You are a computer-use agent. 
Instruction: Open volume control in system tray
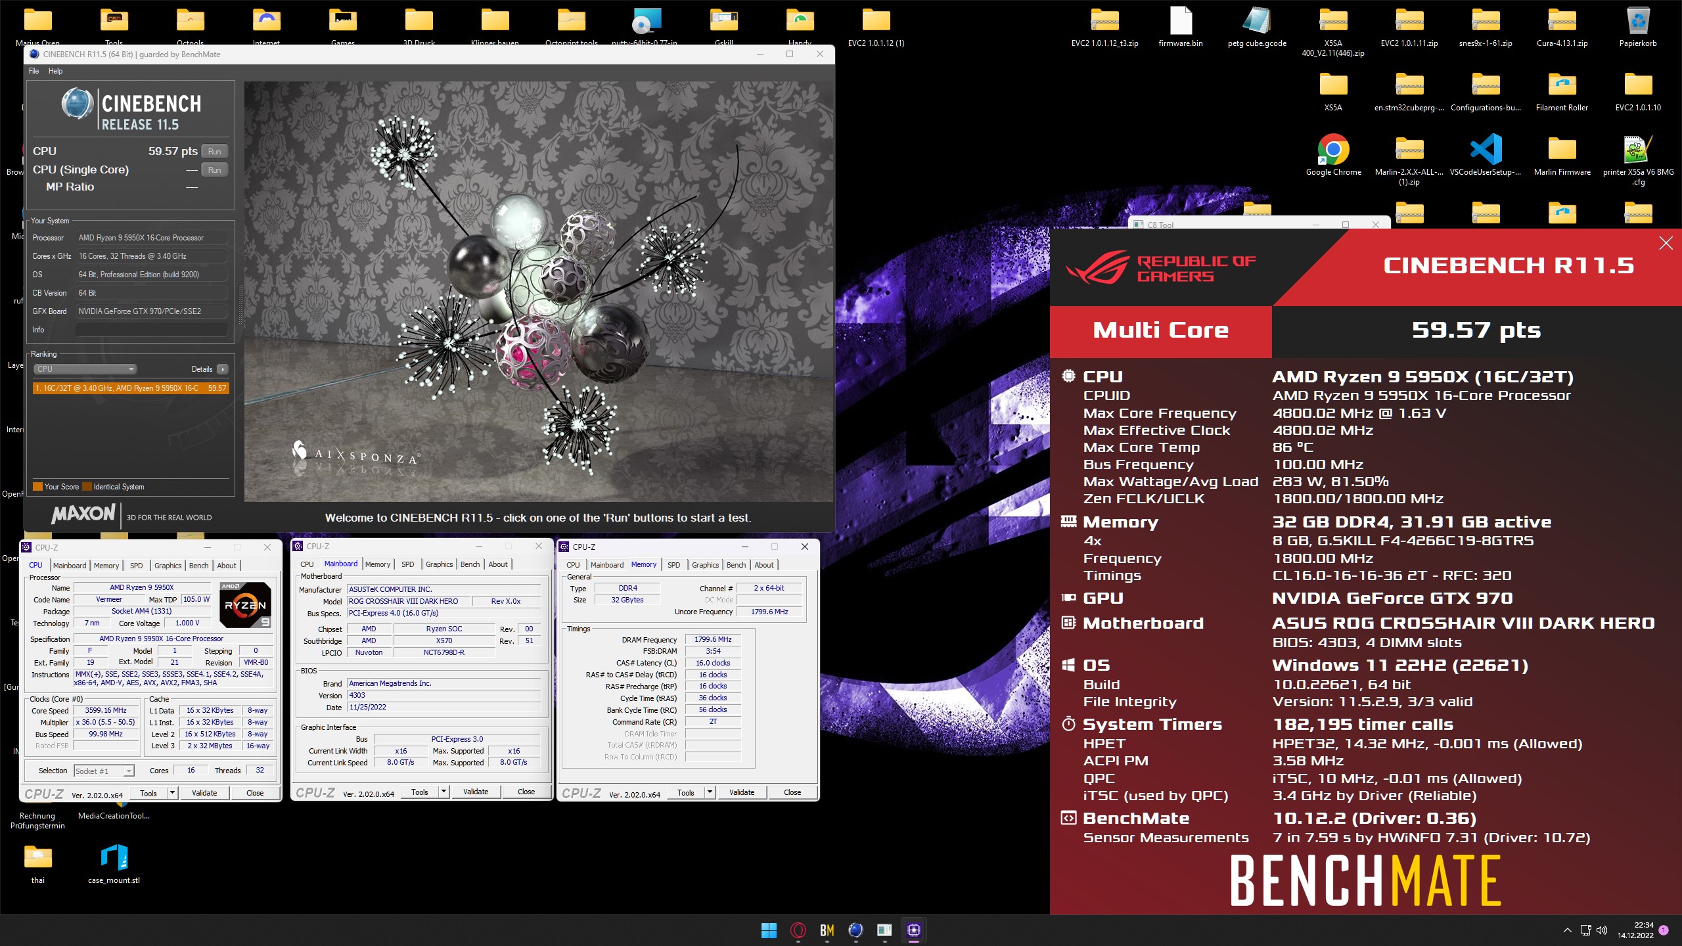pyautogui.click(x=1601, y=930)
